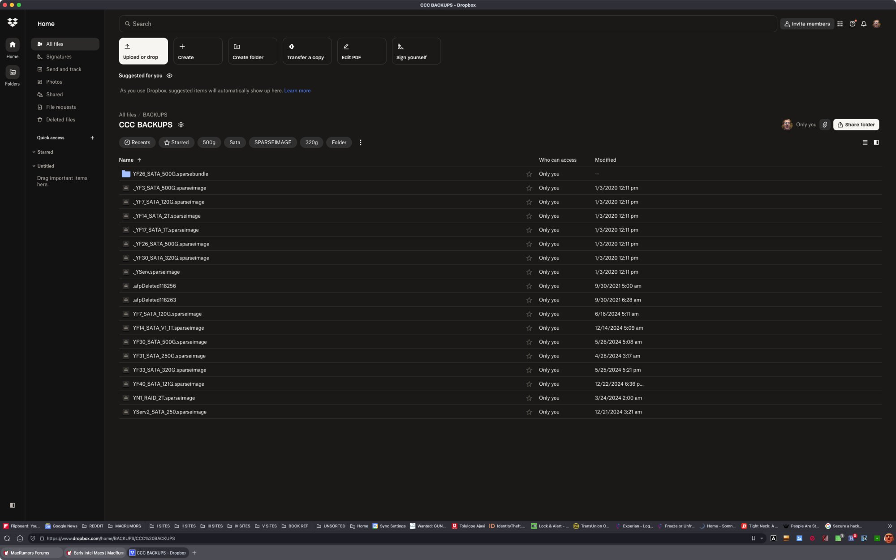Screen dimensions: 896x560
Task: Open the Home sidebar icon
Action: (13, 44)
